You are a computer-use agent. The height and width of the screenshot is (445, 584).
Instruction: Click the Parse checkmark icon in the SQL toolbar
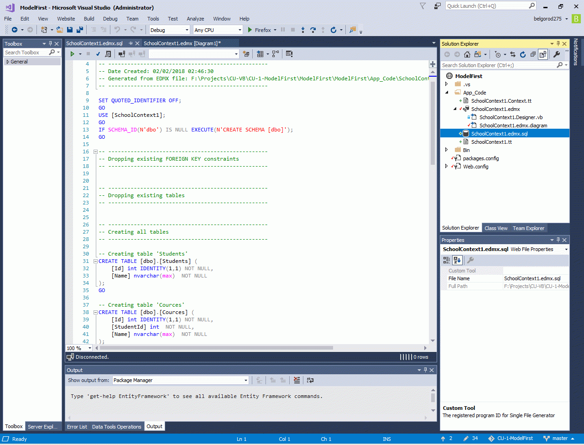click(x=98, y=53)
